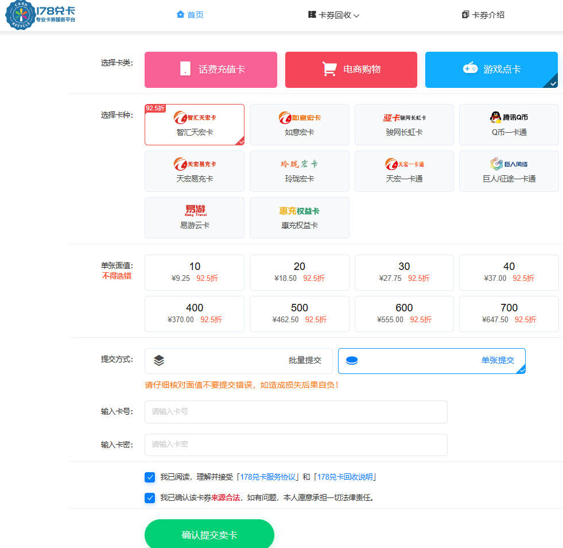563x548 pixels.
Task: Click the 请仔细核对面值 orange warning notice
Action: [241, 385]
